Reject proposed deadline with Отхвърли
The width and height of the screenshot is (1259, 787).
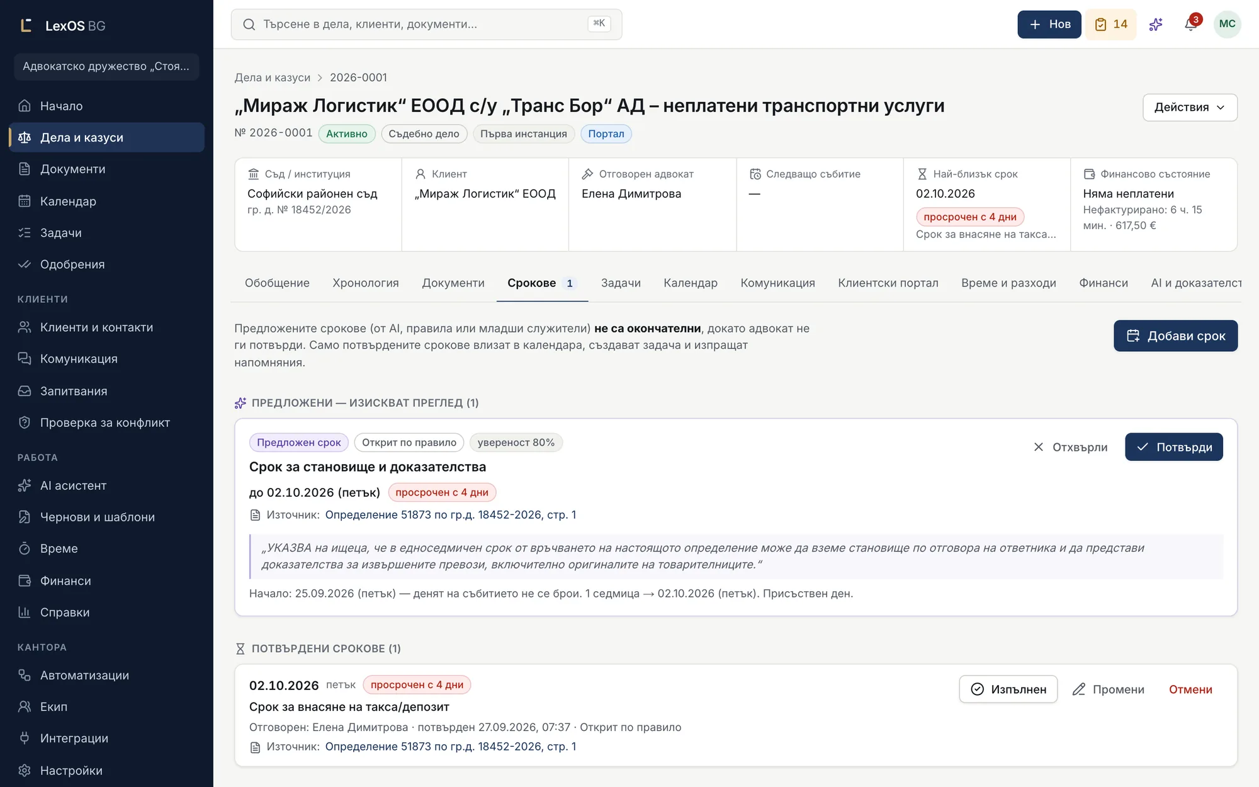(1070, 447)
